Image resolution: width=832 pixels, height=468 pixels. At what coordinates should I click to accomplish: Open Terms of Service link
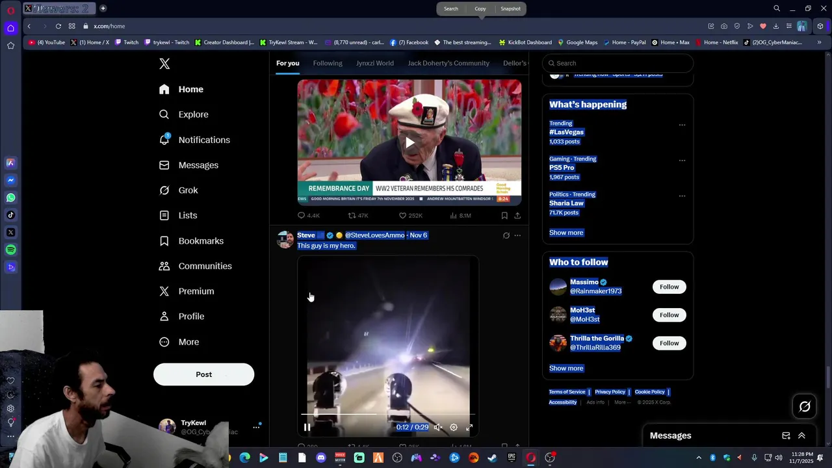tap(567, 392)
